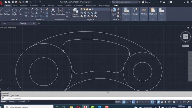Image resolution: width=192 pixels, height=108 pixels.
Task: Switch to Layout1 tab
Action: pos(12,101)
